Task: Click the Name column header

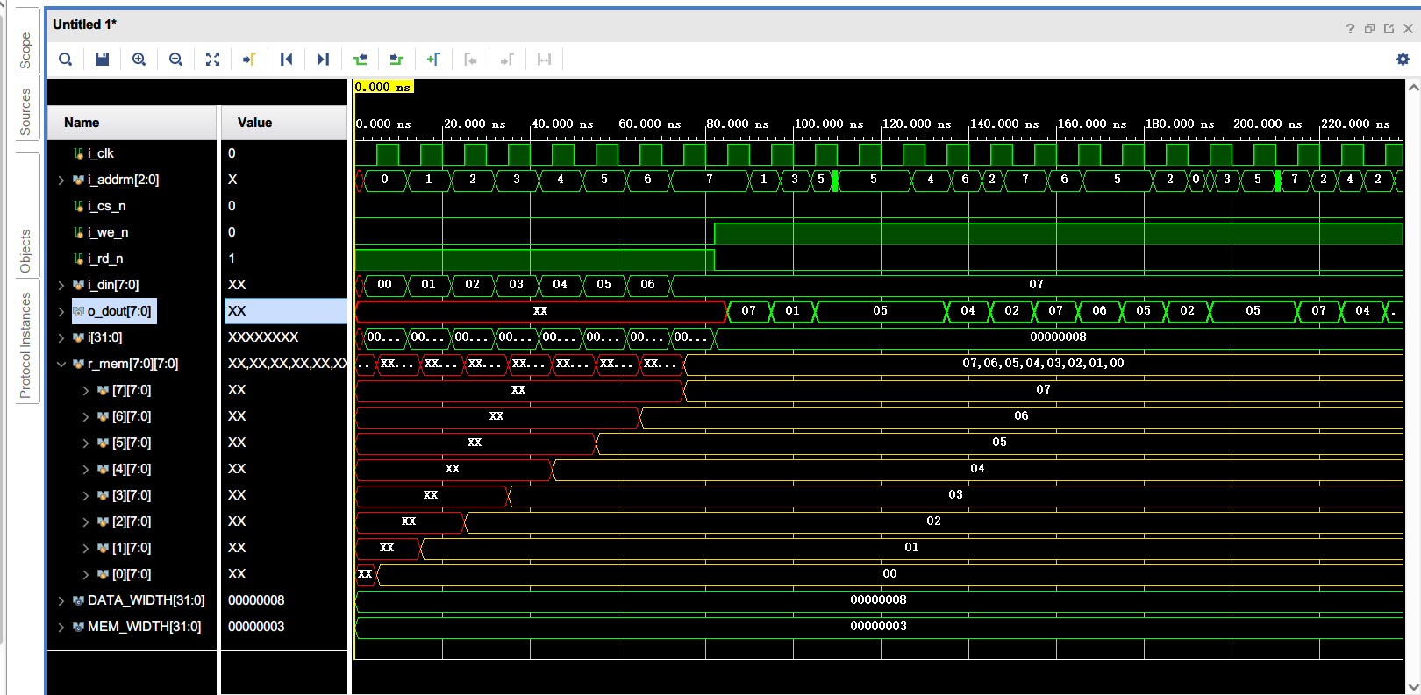Action: 82,123
